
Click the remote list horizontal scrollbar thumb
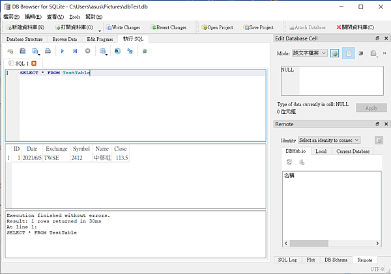click(309, 243)
